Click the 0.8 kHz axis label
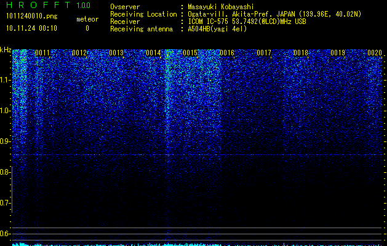The width and height of the screenshot is (387, 246). coord(5,172)
